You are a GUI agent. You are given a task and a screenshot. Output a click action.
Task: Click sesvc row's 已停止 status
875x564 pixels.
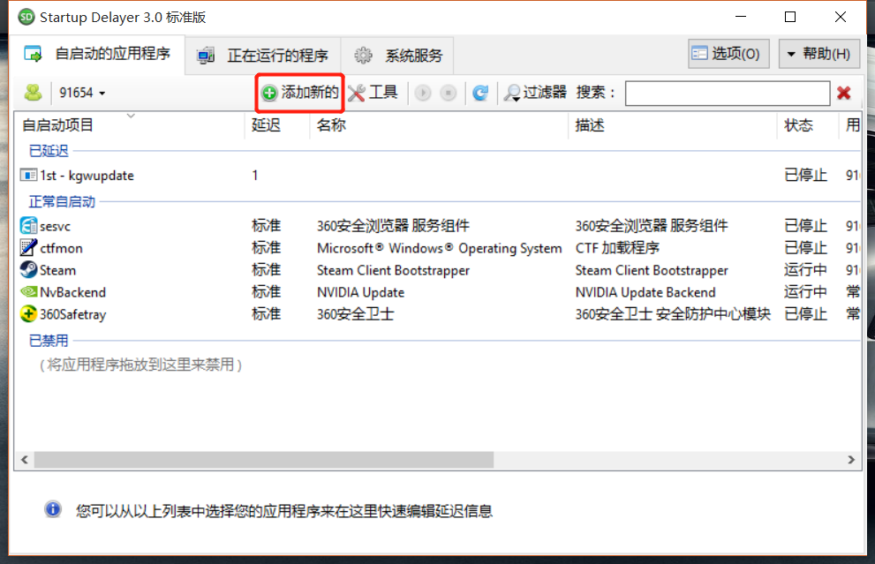805,226
